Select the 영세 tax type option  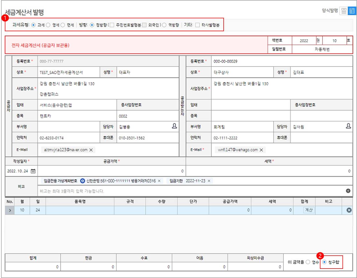48,25
